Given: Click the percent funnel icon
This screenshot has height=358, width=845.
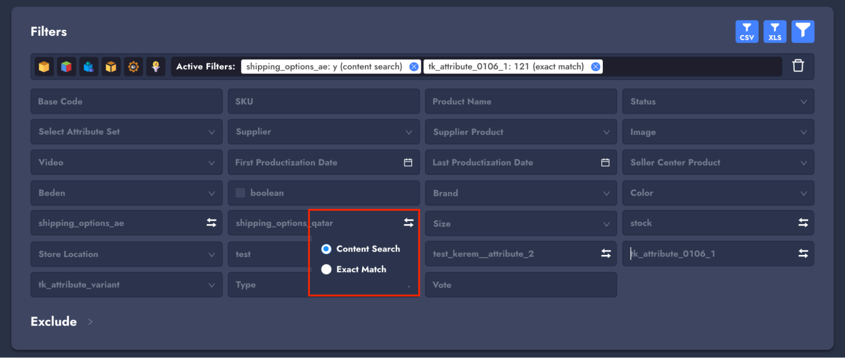Looking at the screenshot, I should (x=156, y=67).
